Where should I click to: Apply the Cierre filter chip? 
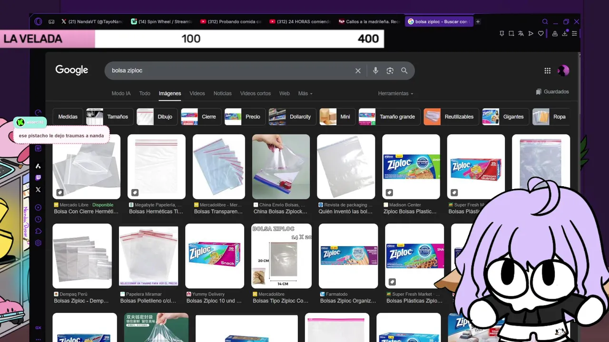[x=201, y=117]
